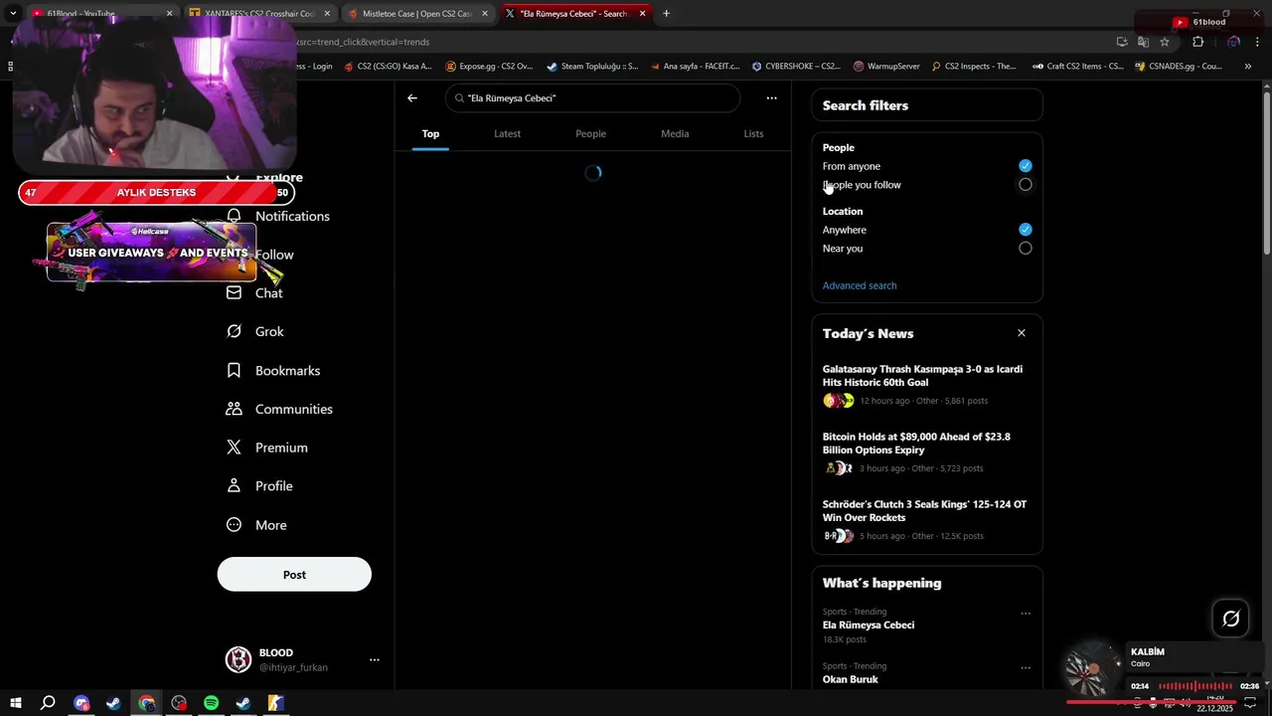Screen dimensions: 1272x716
Task: Open the Bitcoin Holds at $89,000 story
Action: pyautogui.click(x=916, y=443)
